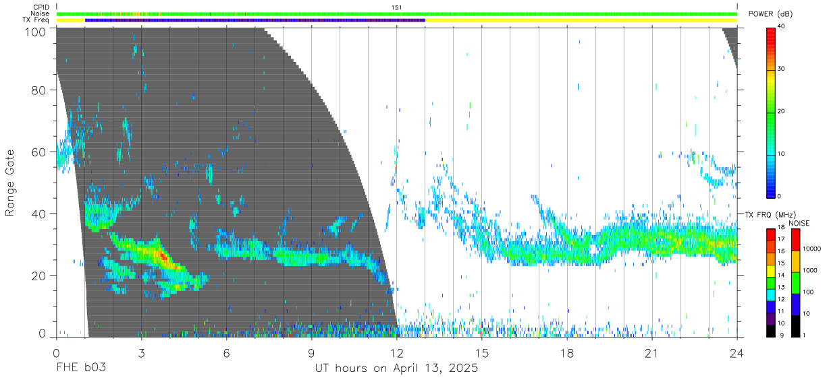Click the hour 18 time axis label
829x382 pixels.
click(567, 352)
